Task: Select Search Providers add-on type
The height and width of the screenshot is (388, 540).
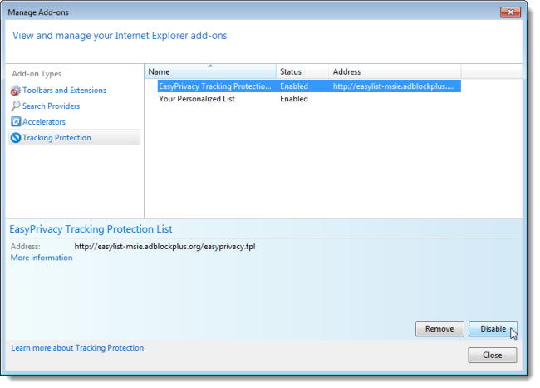Action: tap(51, 106)
